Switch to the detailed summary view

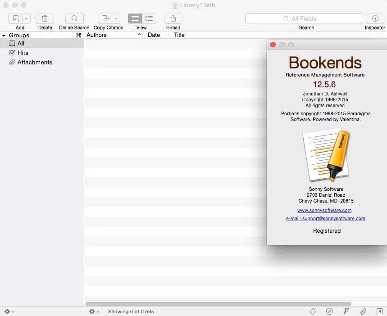[149, 18]
